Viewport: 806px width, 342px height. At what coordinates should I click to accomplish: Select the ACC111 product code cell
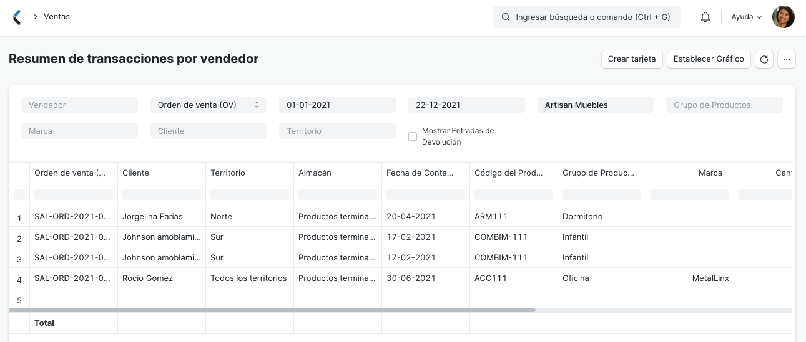coord(514,278)
